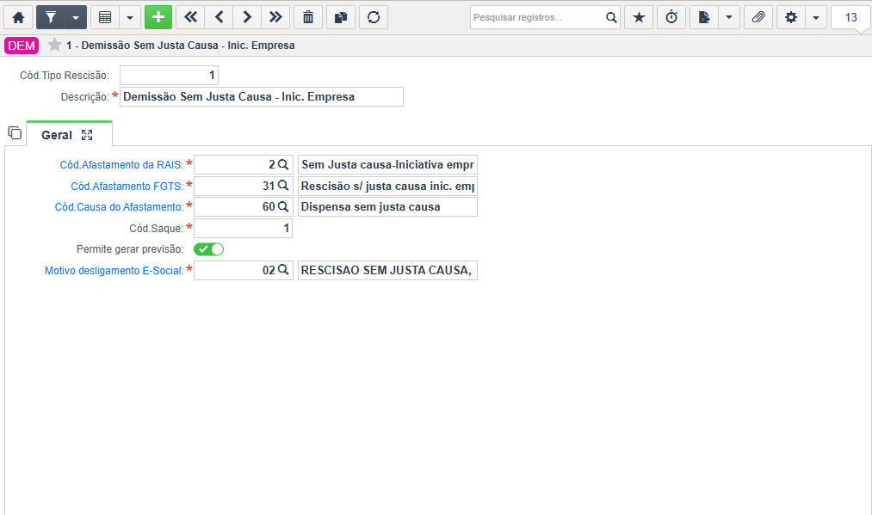Image resolution: width=872 pixels, height=515 pixels.
Task: Click the record title '1 - Demissão Sem Justa Causa'
Action: (x=180, y=46)
